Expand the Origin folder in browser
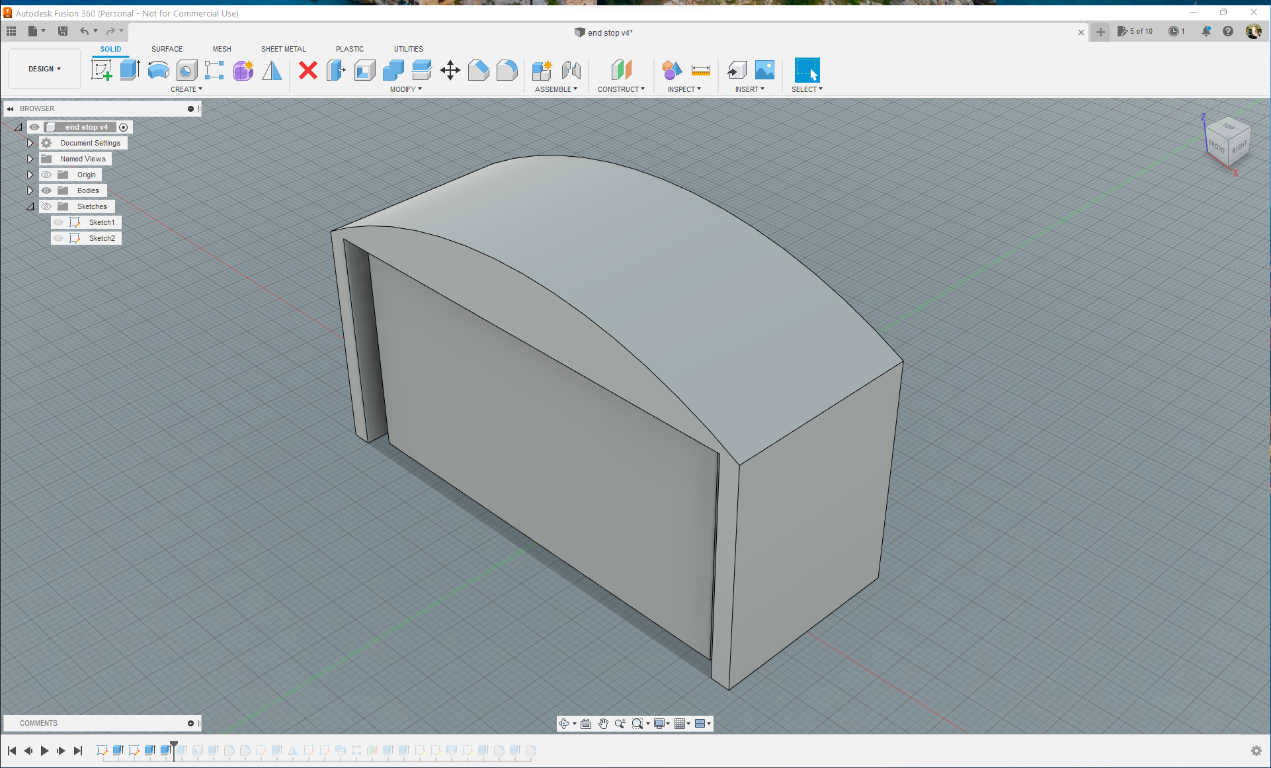Screen dimensions: 1271x768 coord(30,174)
